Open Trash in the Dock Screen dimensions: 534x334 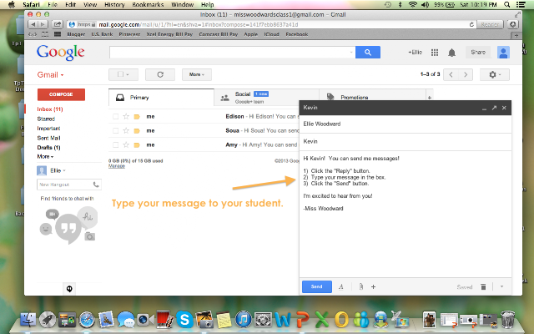coord(507,319)
